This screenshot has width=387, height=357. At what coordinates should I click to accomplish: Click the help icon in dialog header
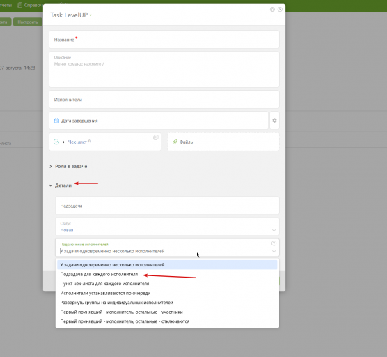click(272, 9)
